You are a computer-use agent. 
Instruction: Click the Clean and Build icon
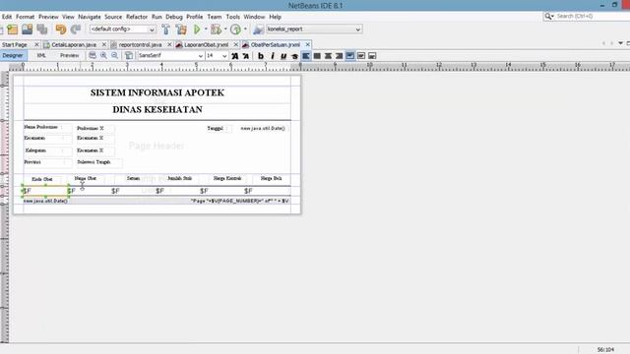(x=181, y=29)
